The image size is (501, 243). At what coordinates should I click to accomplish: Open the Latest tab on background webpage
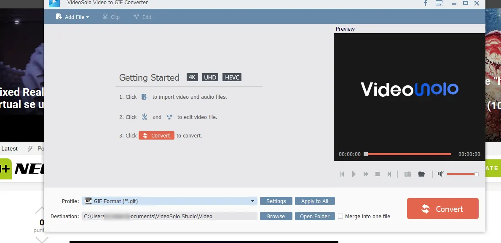(10, 148)
